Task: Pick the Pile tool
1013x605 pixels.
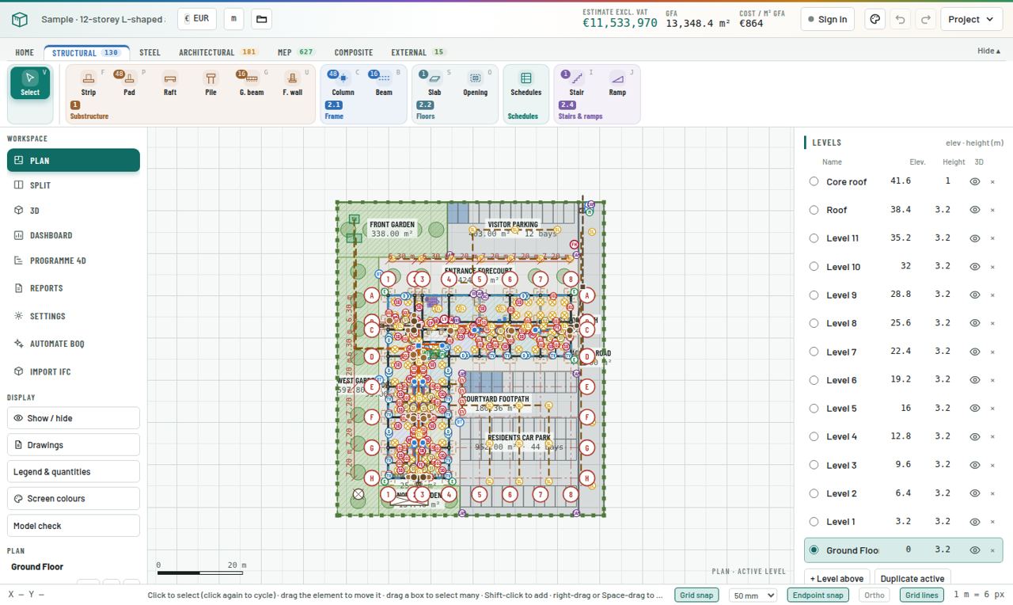Action: [x=211, y=84]
